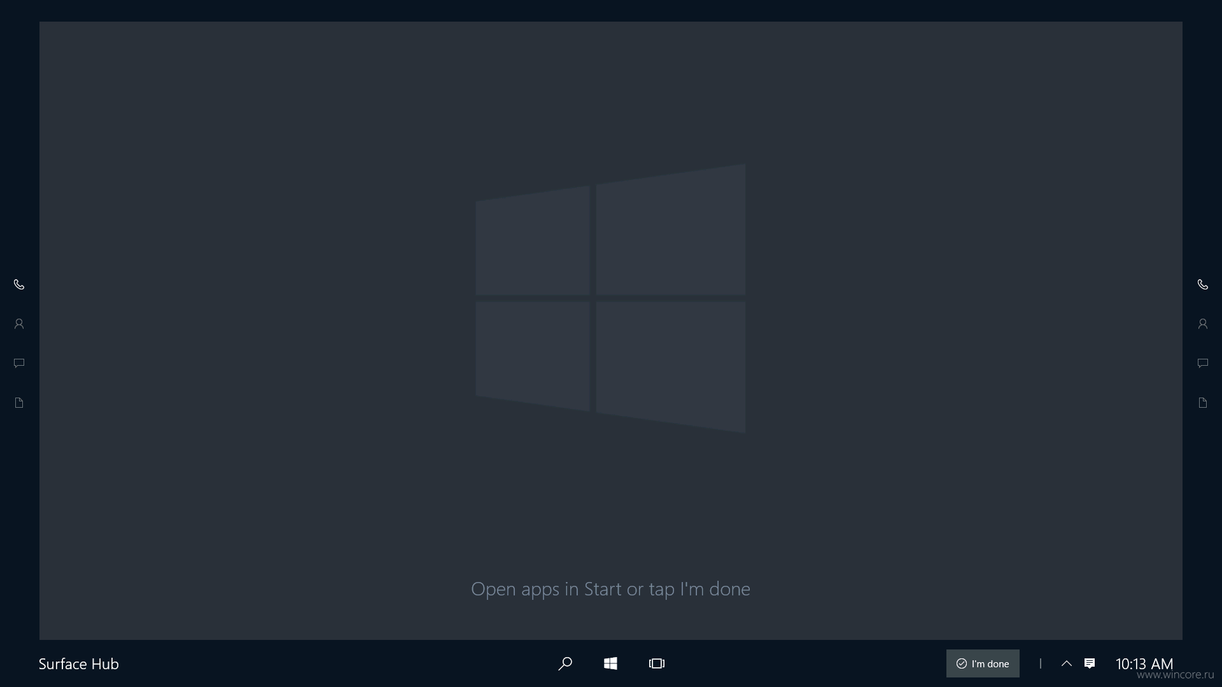This screenshot has height=687, width=1222.
Task: Open the Call app from the right sidebar
Action: pyautogui.click(x=1203, y=284)
